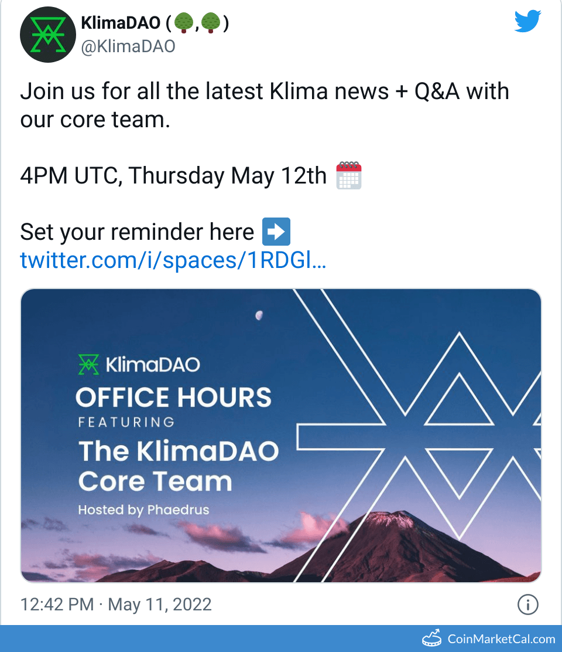562x652 pixels.
Task: Open the KlimaDAO display name
Action: pyautogui.click(x=120, y=22)
